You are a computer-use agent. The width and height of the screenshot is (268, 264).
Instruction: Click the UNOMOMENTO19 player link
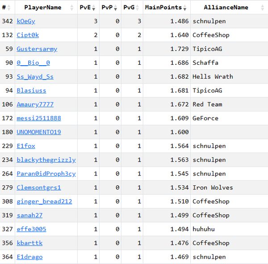(x=39, y=132)
